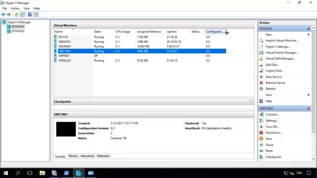Open PowerShell from the taskbar
Screen dimensions: 317x178
coord(66,173)
